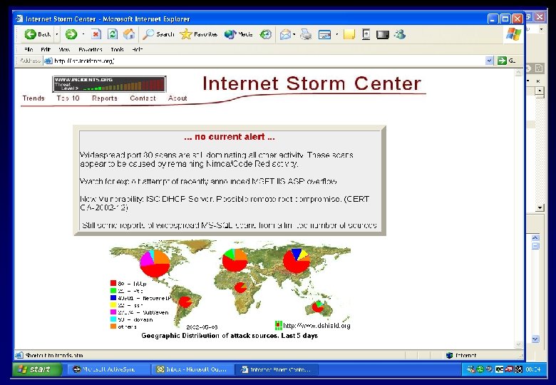Open the Favorites menu
This screenshot has width=556, height=385.
click(91, 50)
